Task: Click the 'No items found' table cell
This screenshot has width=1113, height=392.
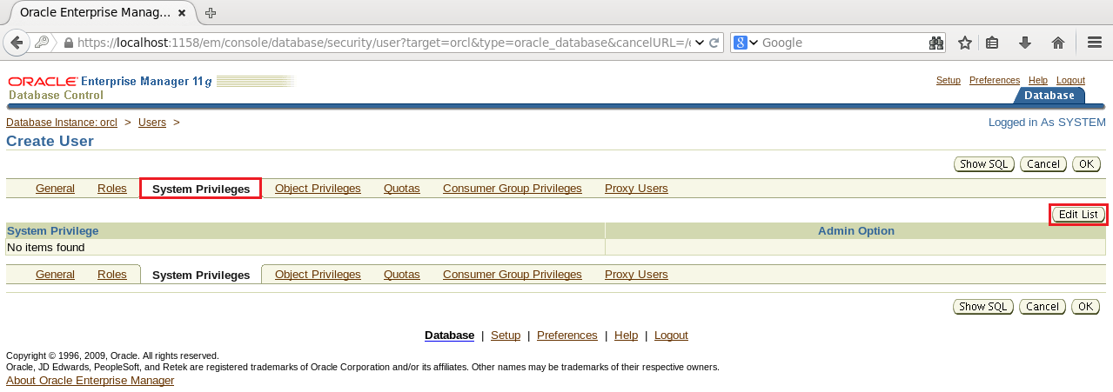Action: point(305,248)
